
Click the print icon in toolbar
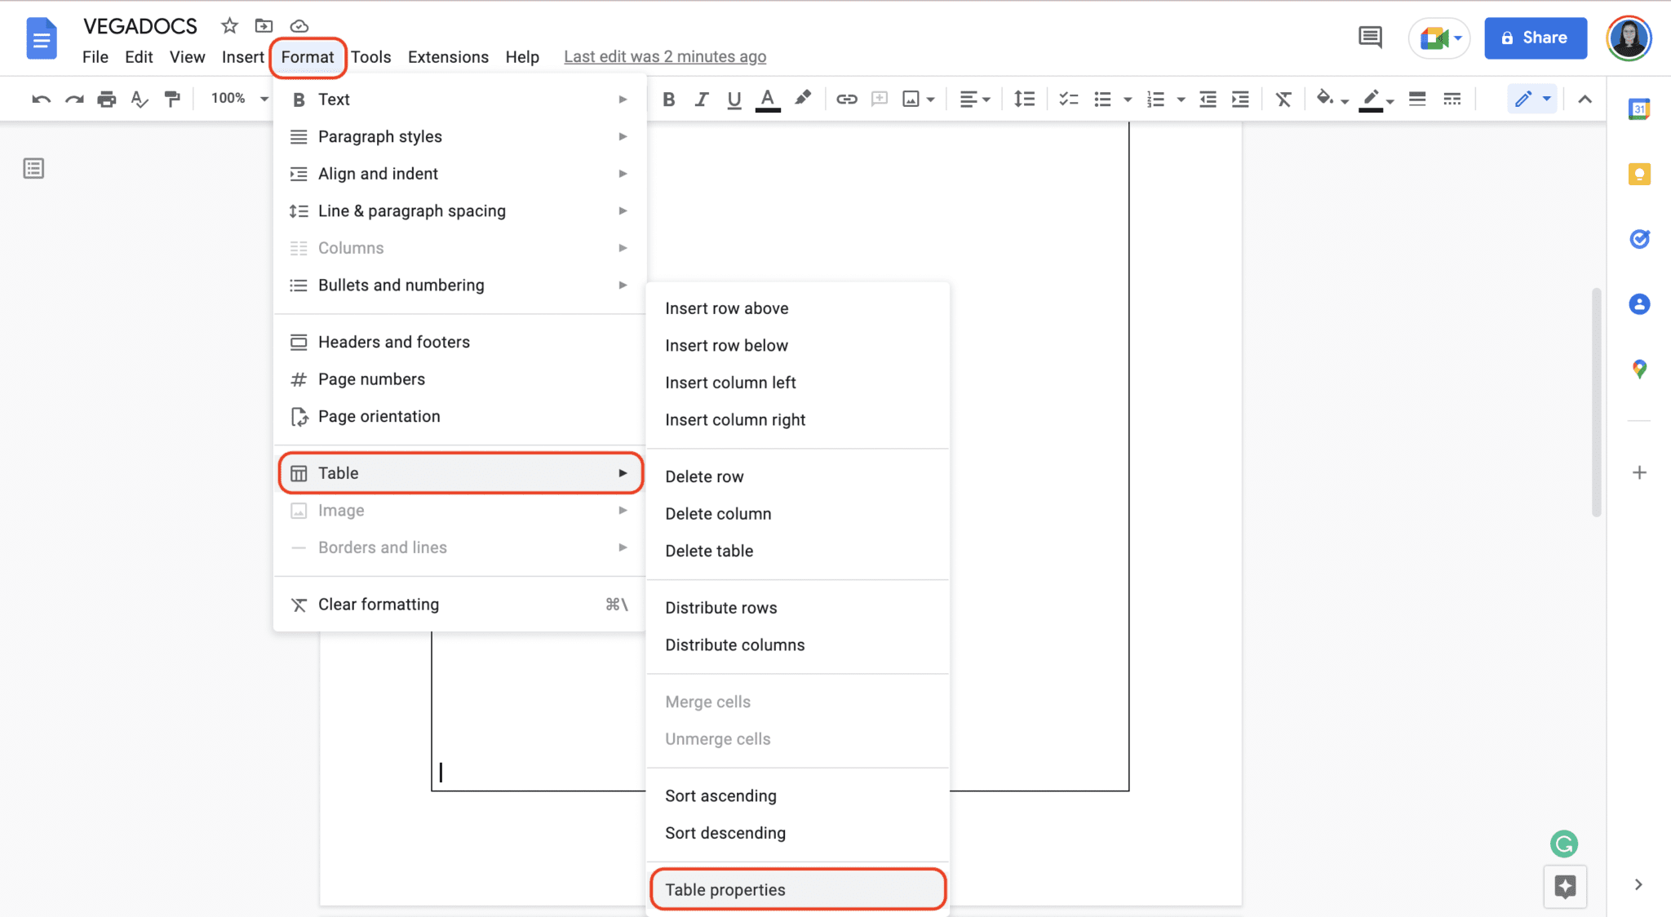pyautogui.click(x=106, y=99)
